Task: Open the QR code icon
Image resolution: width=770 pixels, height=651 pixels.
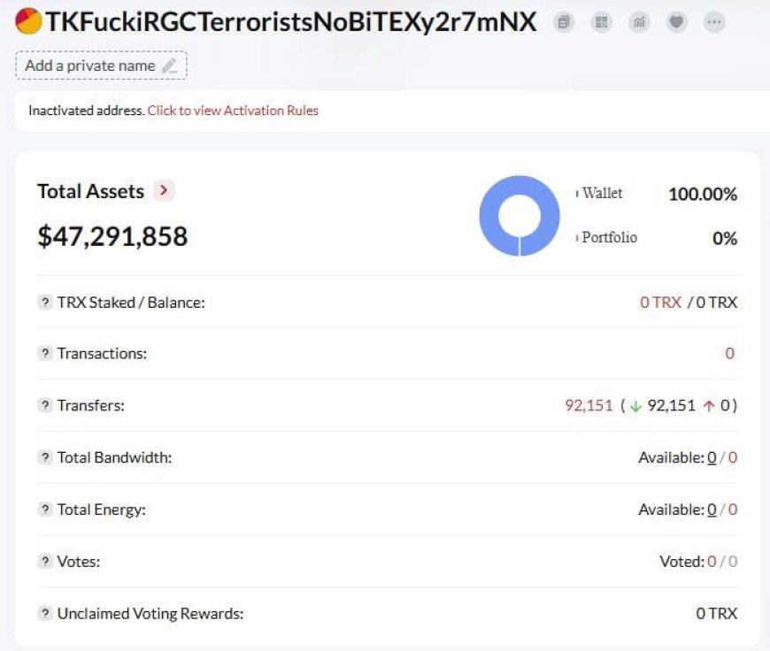Action: [601, 22]
